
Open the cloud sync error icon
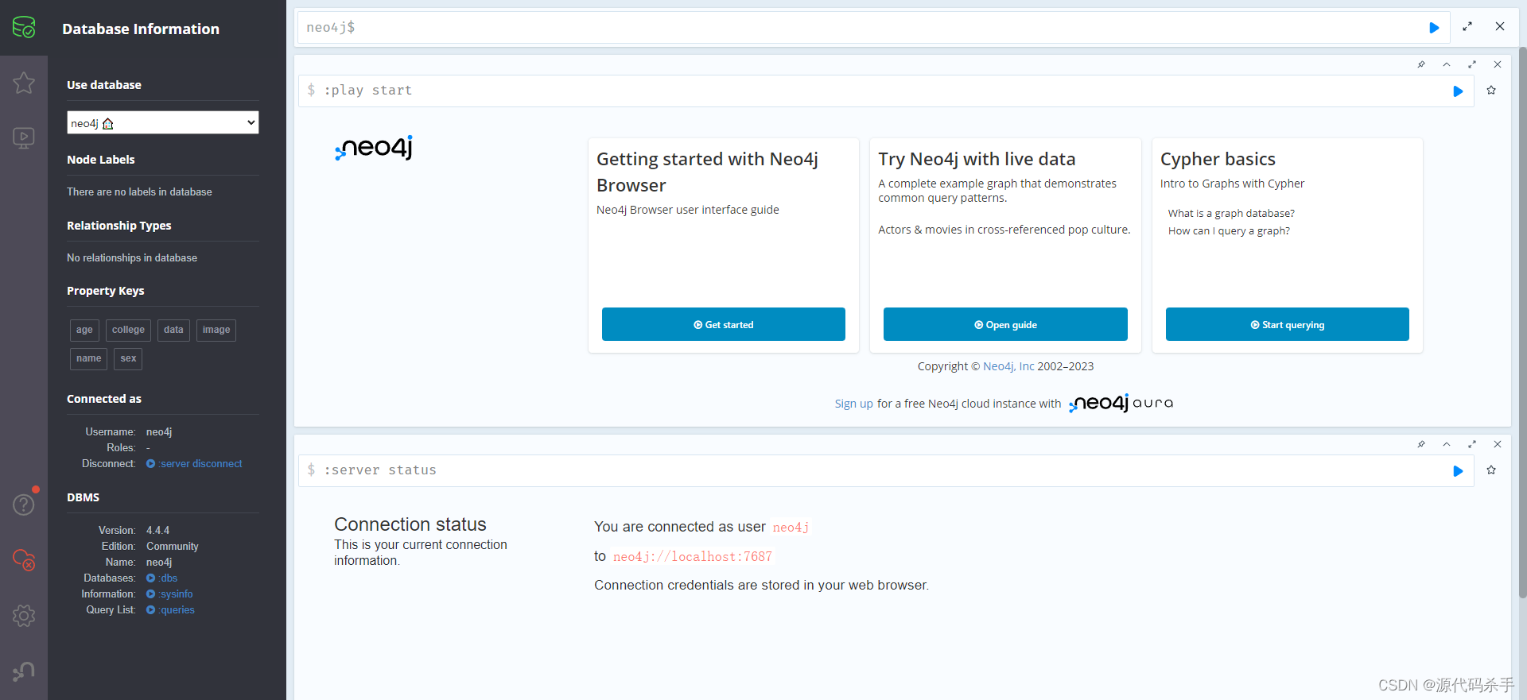pyautogui.click(x=24, y=559)
